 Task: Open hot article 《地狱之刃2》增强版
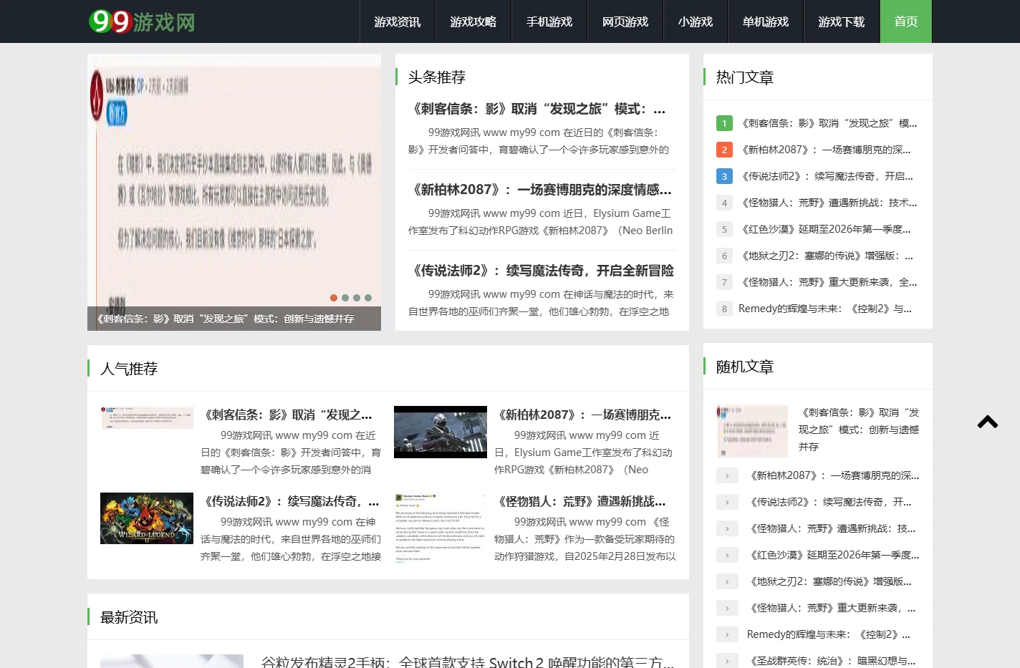pos(827,256)
